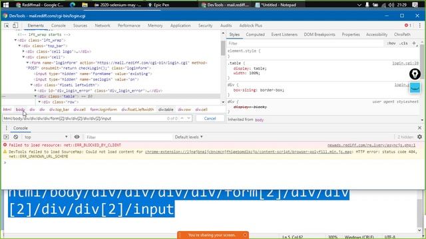Screen dimensions: 426x239
Task: Select body in the breadcrumb trail
Action: 21,110
